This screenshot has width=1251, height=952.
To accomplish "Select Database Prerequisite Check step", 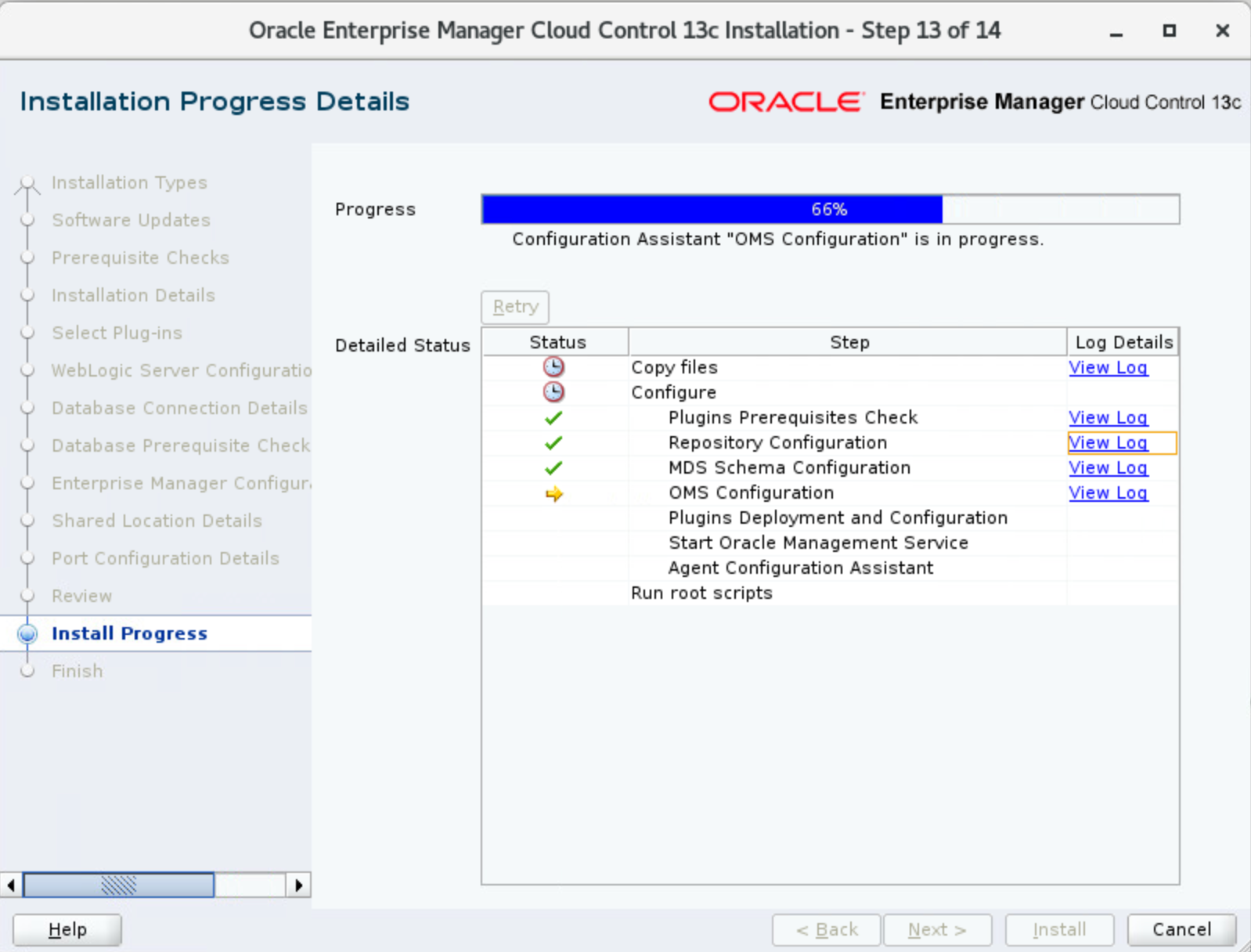I will 181,445.
